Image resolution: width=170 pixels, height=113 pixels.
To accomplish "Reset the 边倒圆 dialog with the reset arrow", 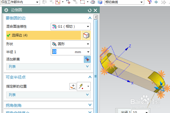I will click(x=90, y=10).
